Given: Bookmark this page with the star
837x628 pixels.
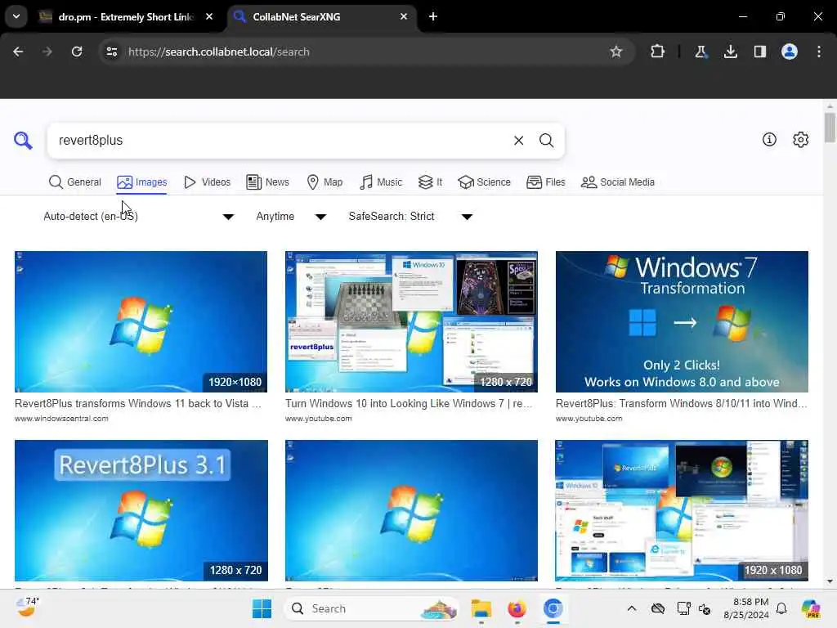Looking at the screenshot, I should coord(616,52).
